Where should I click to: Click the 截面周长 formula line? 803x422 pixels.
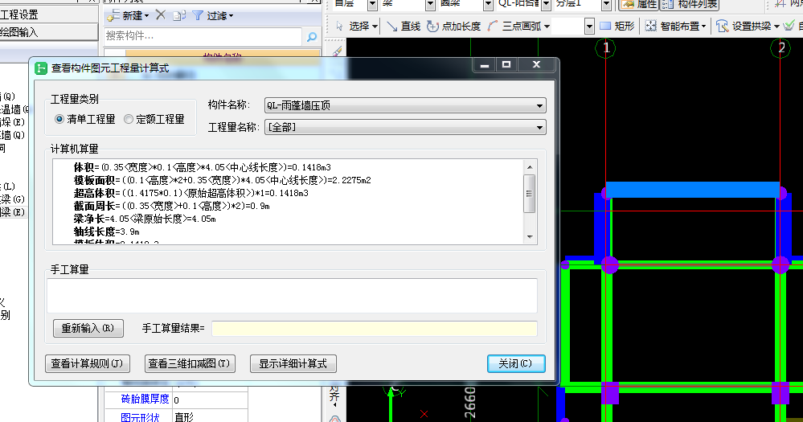point(171,206)
